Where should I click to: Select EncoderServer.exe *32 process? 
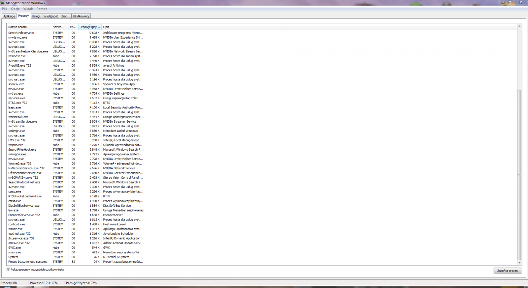coord(76,215)
